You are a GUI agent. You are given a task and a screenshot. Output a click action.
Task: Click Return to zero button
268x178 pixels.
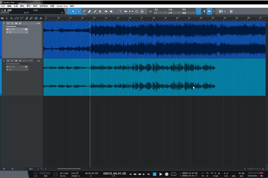tap(148, 174)
